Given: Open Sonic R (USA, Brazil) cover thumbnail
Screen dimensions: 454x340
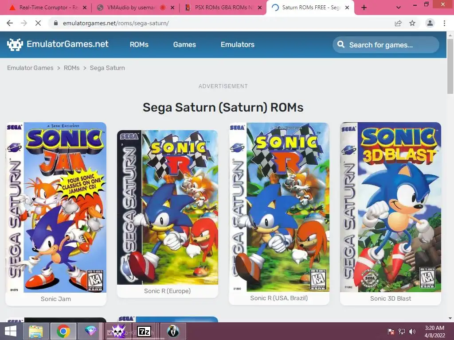Looking at the screenshot, I should pyautogui.click(x=279, y=207).
